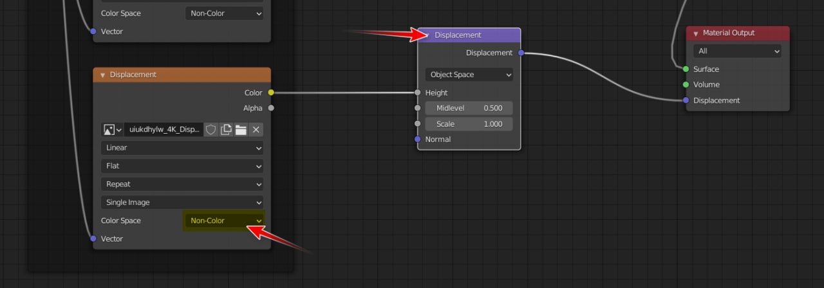Open image file with folder icon

241,129
